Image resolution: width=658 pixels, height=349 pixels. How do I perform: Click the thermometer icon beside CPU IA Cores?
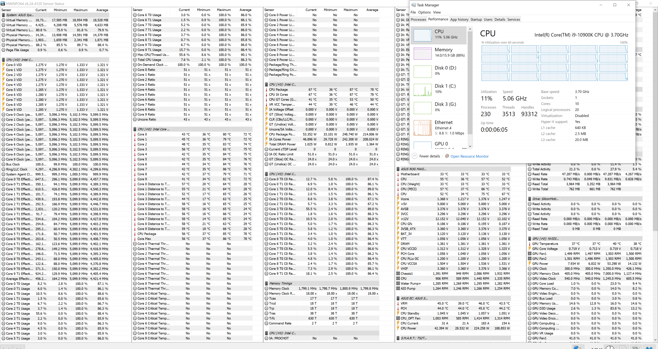[267, 95]
